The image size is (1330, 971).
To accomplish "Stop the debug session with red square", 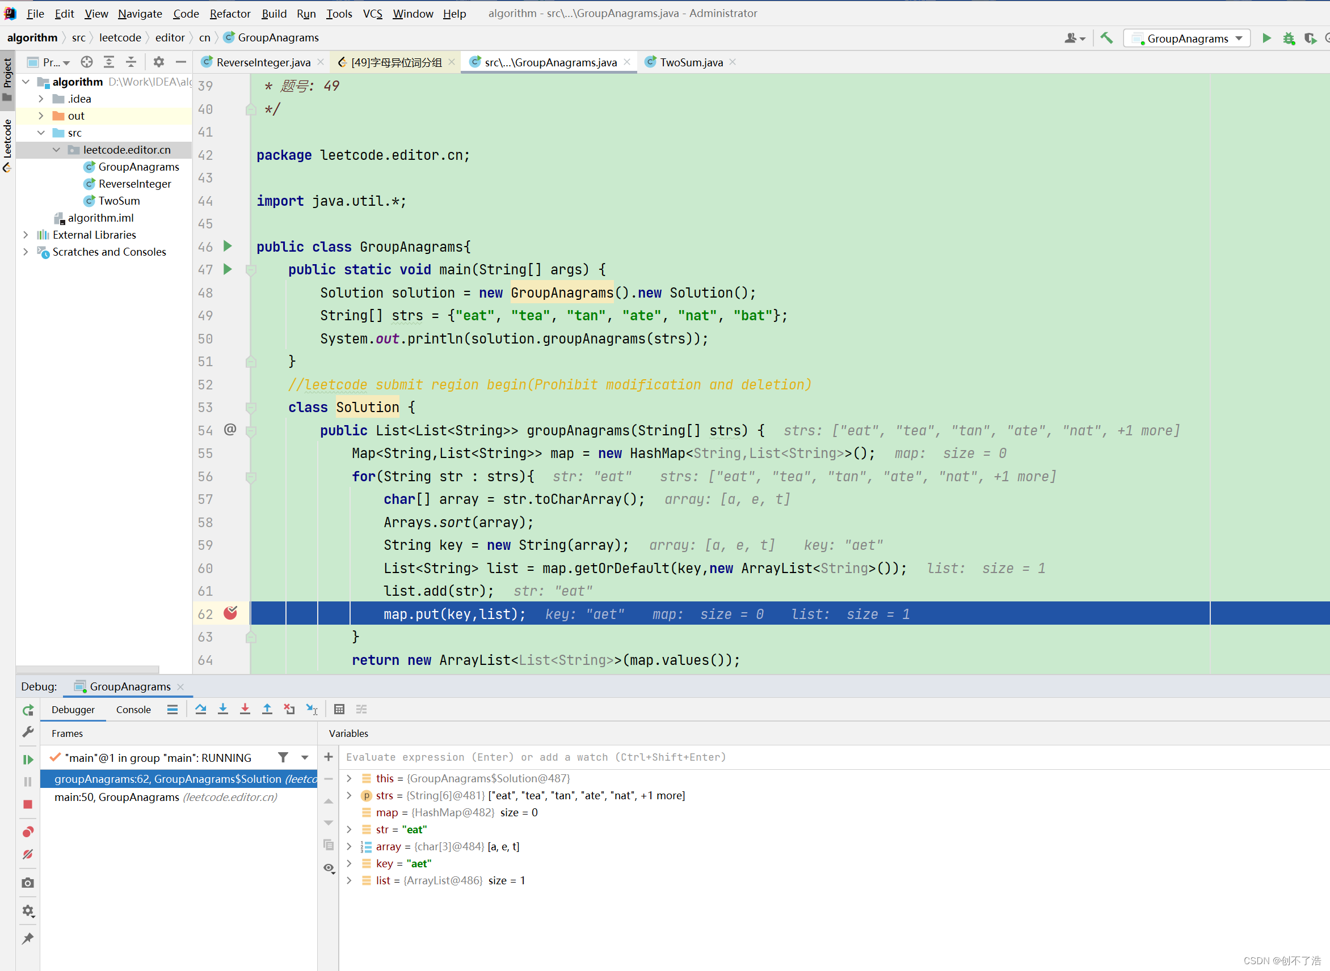I will click(x=28, y=804).
